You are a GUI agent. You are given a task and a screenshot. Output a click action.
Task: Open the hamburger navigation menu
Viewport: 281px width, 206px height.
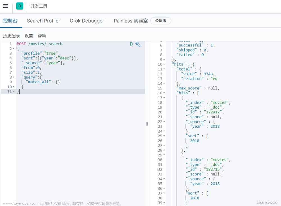coord(6,6)
